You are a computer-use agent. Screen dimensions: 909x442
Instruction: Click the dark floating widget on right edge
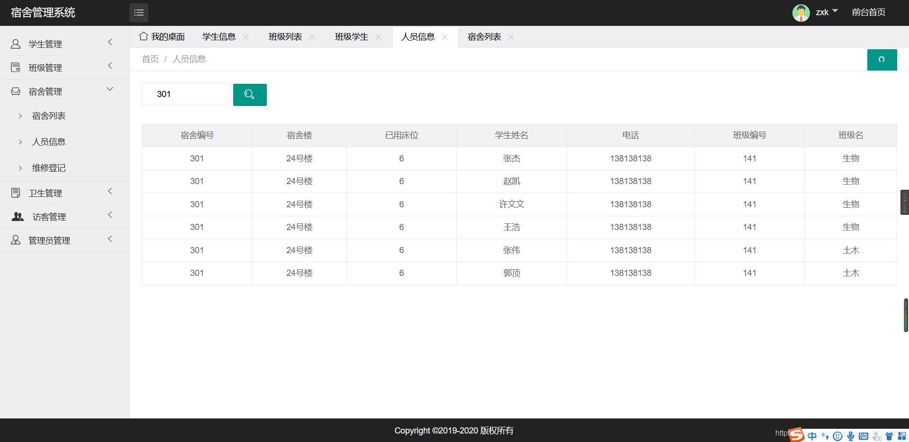[905, 202]
